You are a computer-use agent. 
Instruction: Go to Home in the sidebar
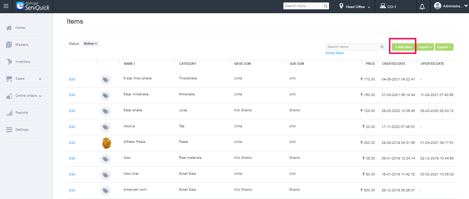[20, 28]
